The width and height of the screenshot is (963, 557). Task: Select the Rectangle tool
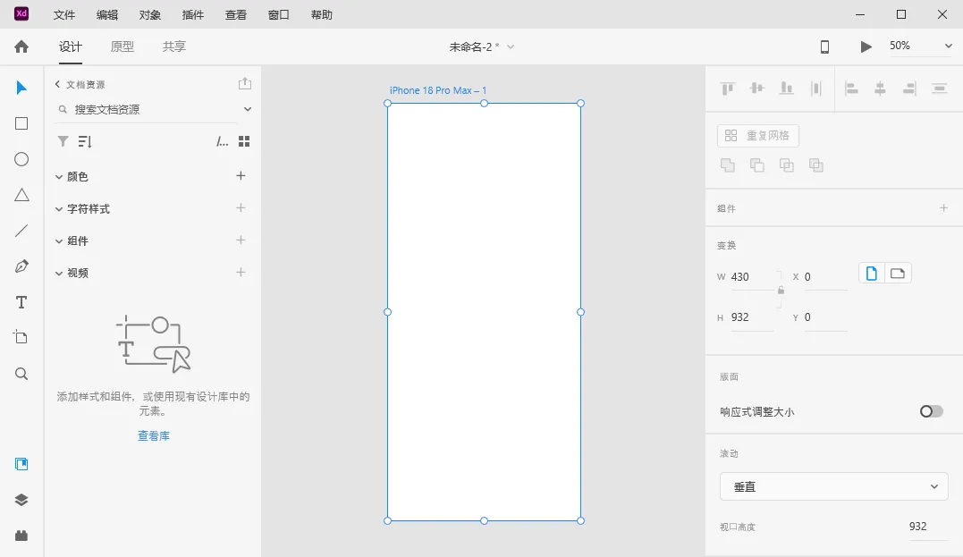21,123
